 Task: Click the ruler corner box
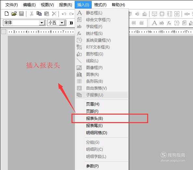click(x=4, y=32)
